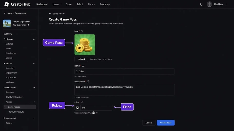Collapse the Monetization section
Viewport: 234px width, 131px height.
34,88
